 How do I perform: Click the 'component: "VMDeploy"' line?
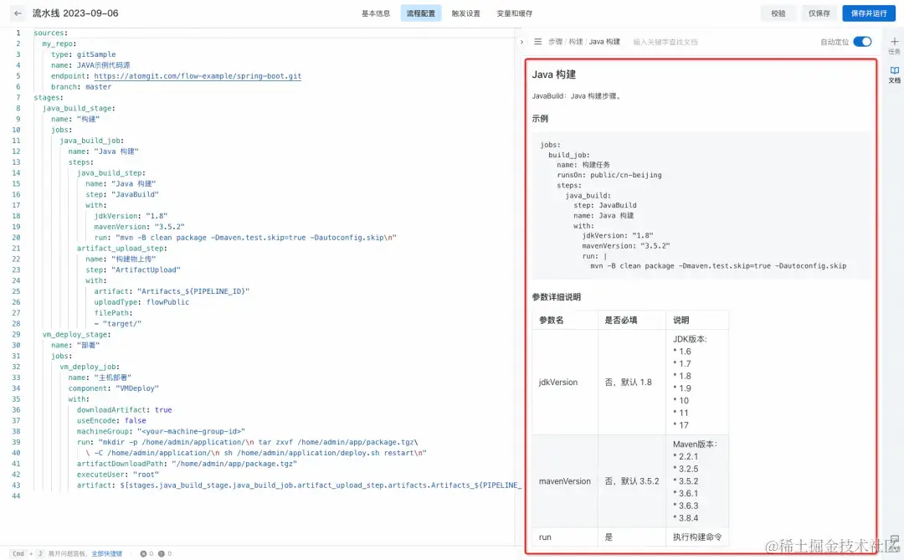pyautogui.click(x=113, y=388)
